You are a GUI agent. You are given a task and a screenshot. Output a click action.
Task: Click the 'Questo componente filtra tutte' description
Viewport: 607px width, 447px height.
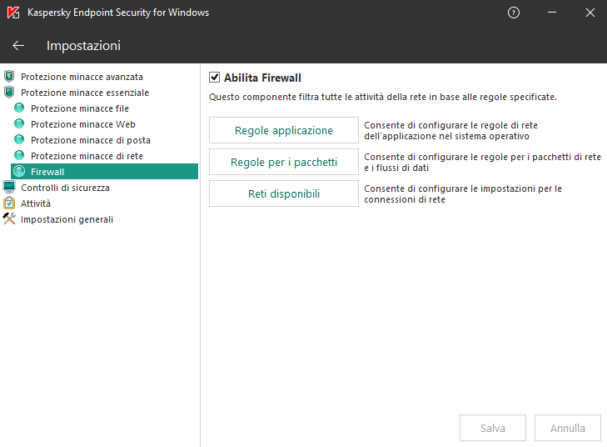coord(383,97)
